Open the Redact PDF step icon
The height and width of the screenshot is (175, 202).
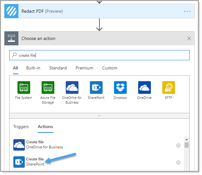point(11,11)
